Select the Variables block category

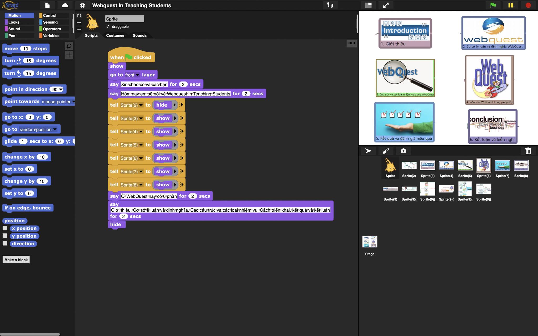pyautogui.click(x=54, y=35)
